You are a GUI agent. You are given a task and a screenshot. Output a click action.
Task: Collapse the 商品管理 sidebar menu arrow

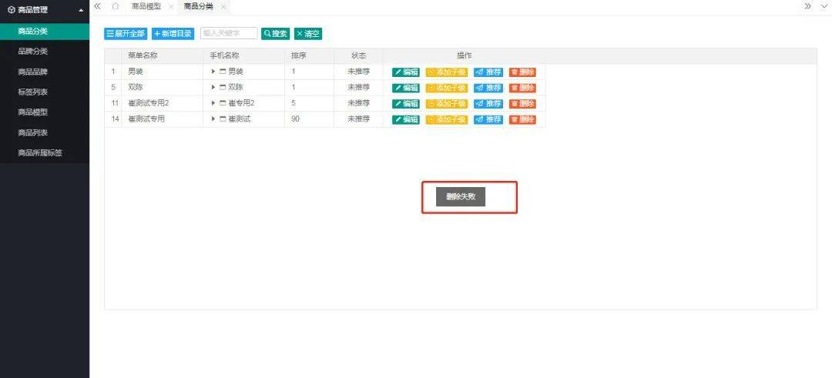pyautogui.click(x=81, y=10)
